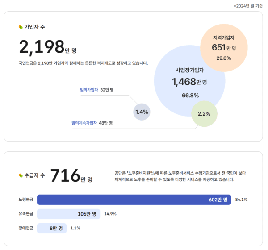
Task: Click the 14.9% percentage label
Action: 110,214
